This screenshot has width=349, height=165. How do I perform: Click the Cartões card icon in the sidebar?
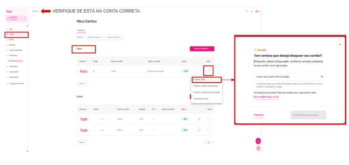(x=7, y=34)
